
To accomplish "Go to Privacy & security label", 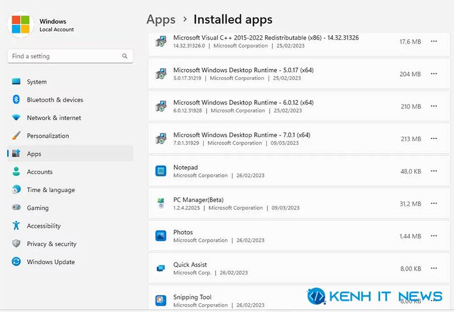I will click(x=52, y=244).
